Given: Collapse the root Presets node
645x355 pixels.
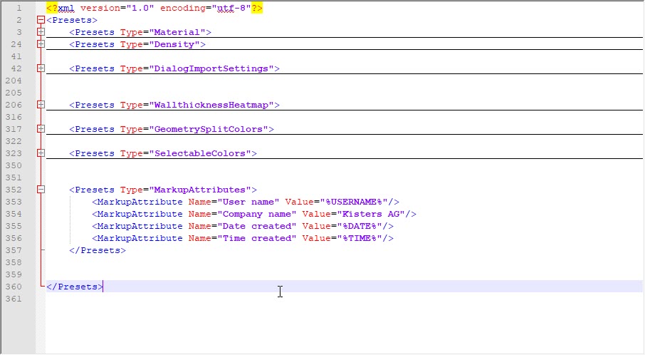Looking at the screenshot, I should [41, 20].
